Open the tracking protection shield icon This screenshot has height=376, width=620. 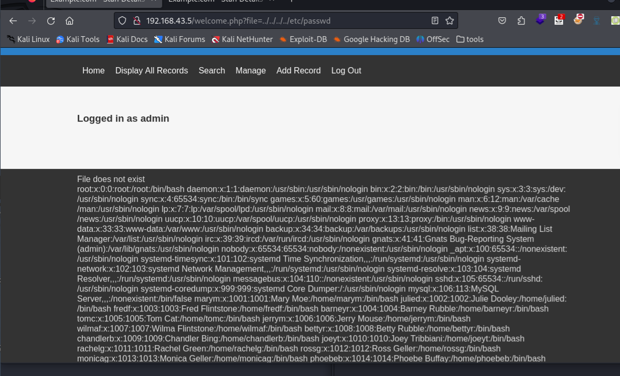[x=122, y=20]
